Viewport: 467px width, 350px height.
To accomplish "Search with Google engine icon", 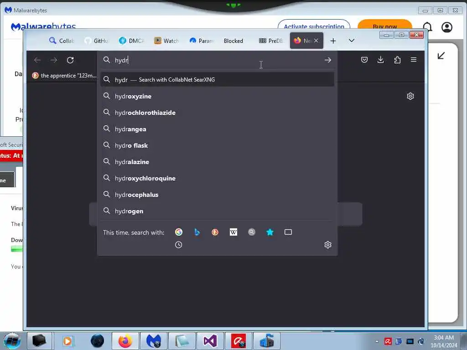I will point(179,232).
